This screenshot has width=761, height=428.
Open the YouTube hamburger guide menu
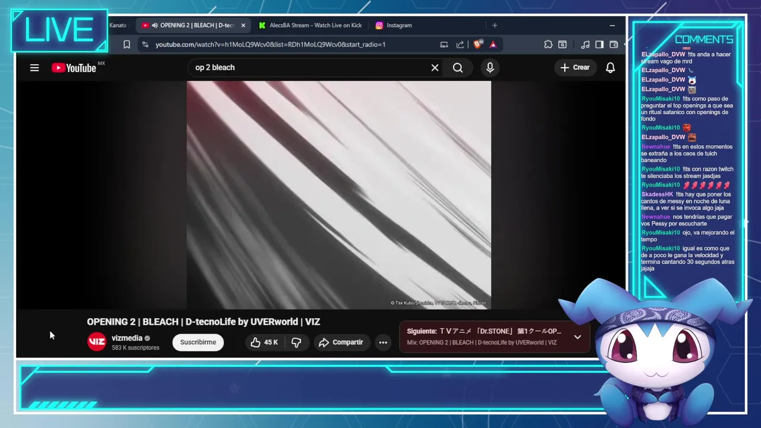[x=34, y=68]
